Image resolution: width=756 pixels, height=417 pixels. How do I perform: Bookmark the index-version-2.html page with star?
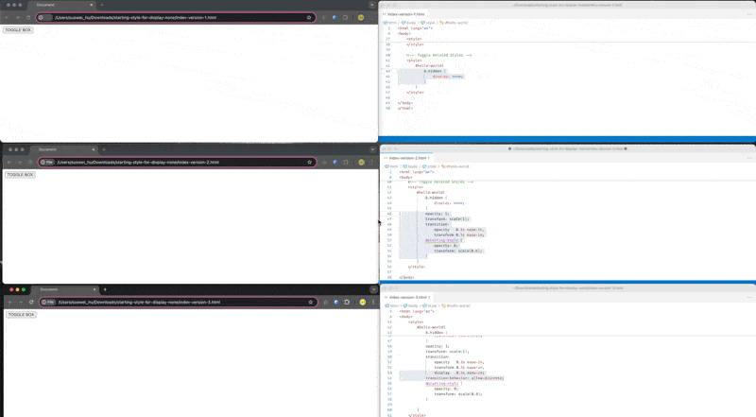[x=309, y=162]
